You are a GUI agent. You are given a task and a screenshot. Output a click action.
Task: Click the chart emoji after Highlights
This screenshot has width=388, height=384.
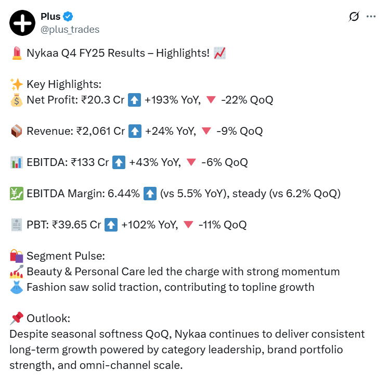(219, 53)
